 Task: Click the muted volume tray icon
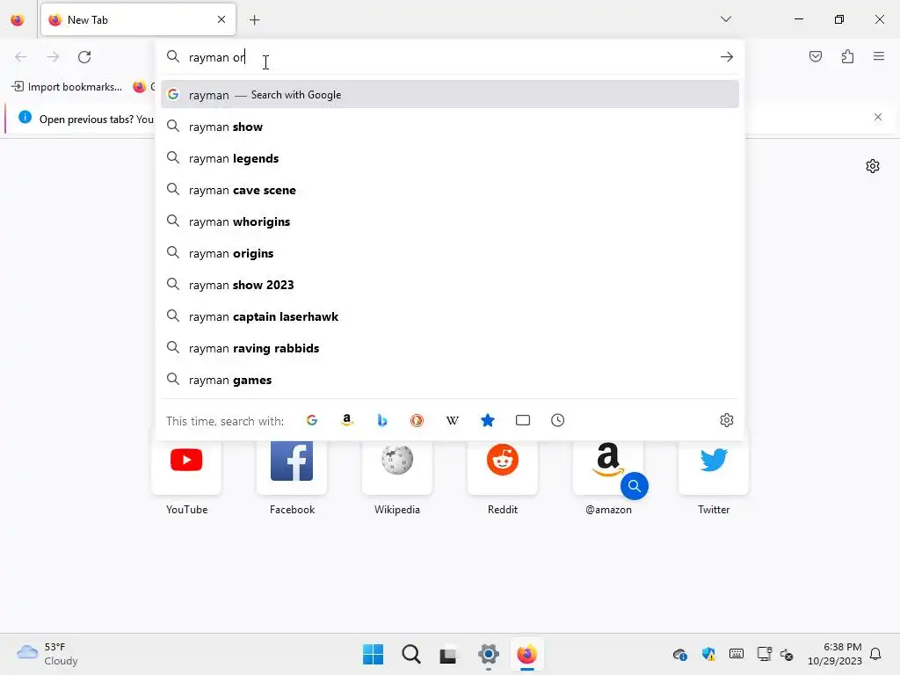(787, 654)
